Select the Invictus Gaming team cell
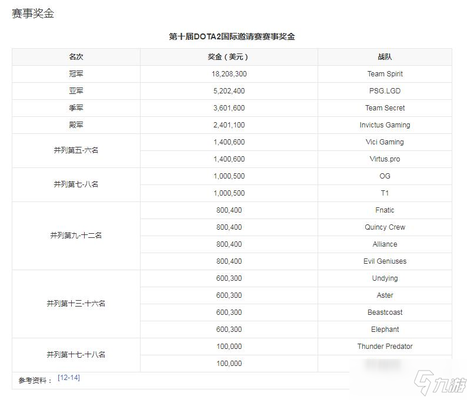This screenshot has height=400, width=467. 385,125
